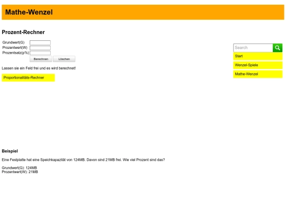Open the Start menu link
This screenshot has width=286, height=215.
pyautogui.click(x=258, y=56)
